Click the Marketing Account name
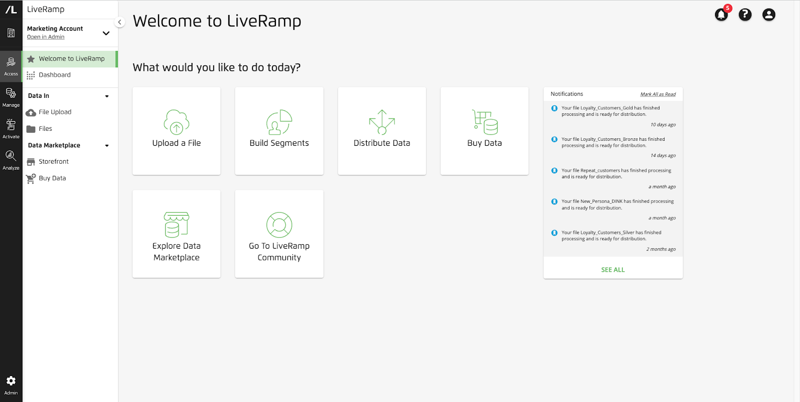The width and height of the screenshot is (800, 402). coord(55,28)
